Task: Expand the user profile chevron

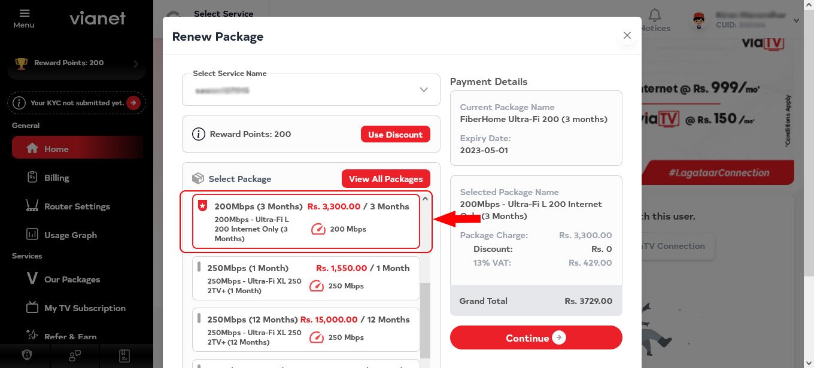Action: coord(796,20)
